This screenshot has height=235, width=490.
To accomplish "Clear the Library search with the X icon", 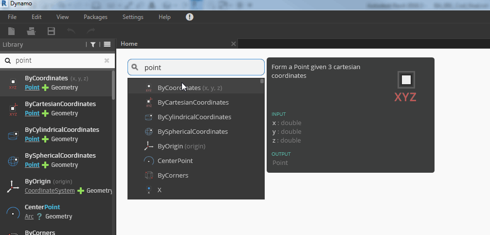I will tap(107, 61).
